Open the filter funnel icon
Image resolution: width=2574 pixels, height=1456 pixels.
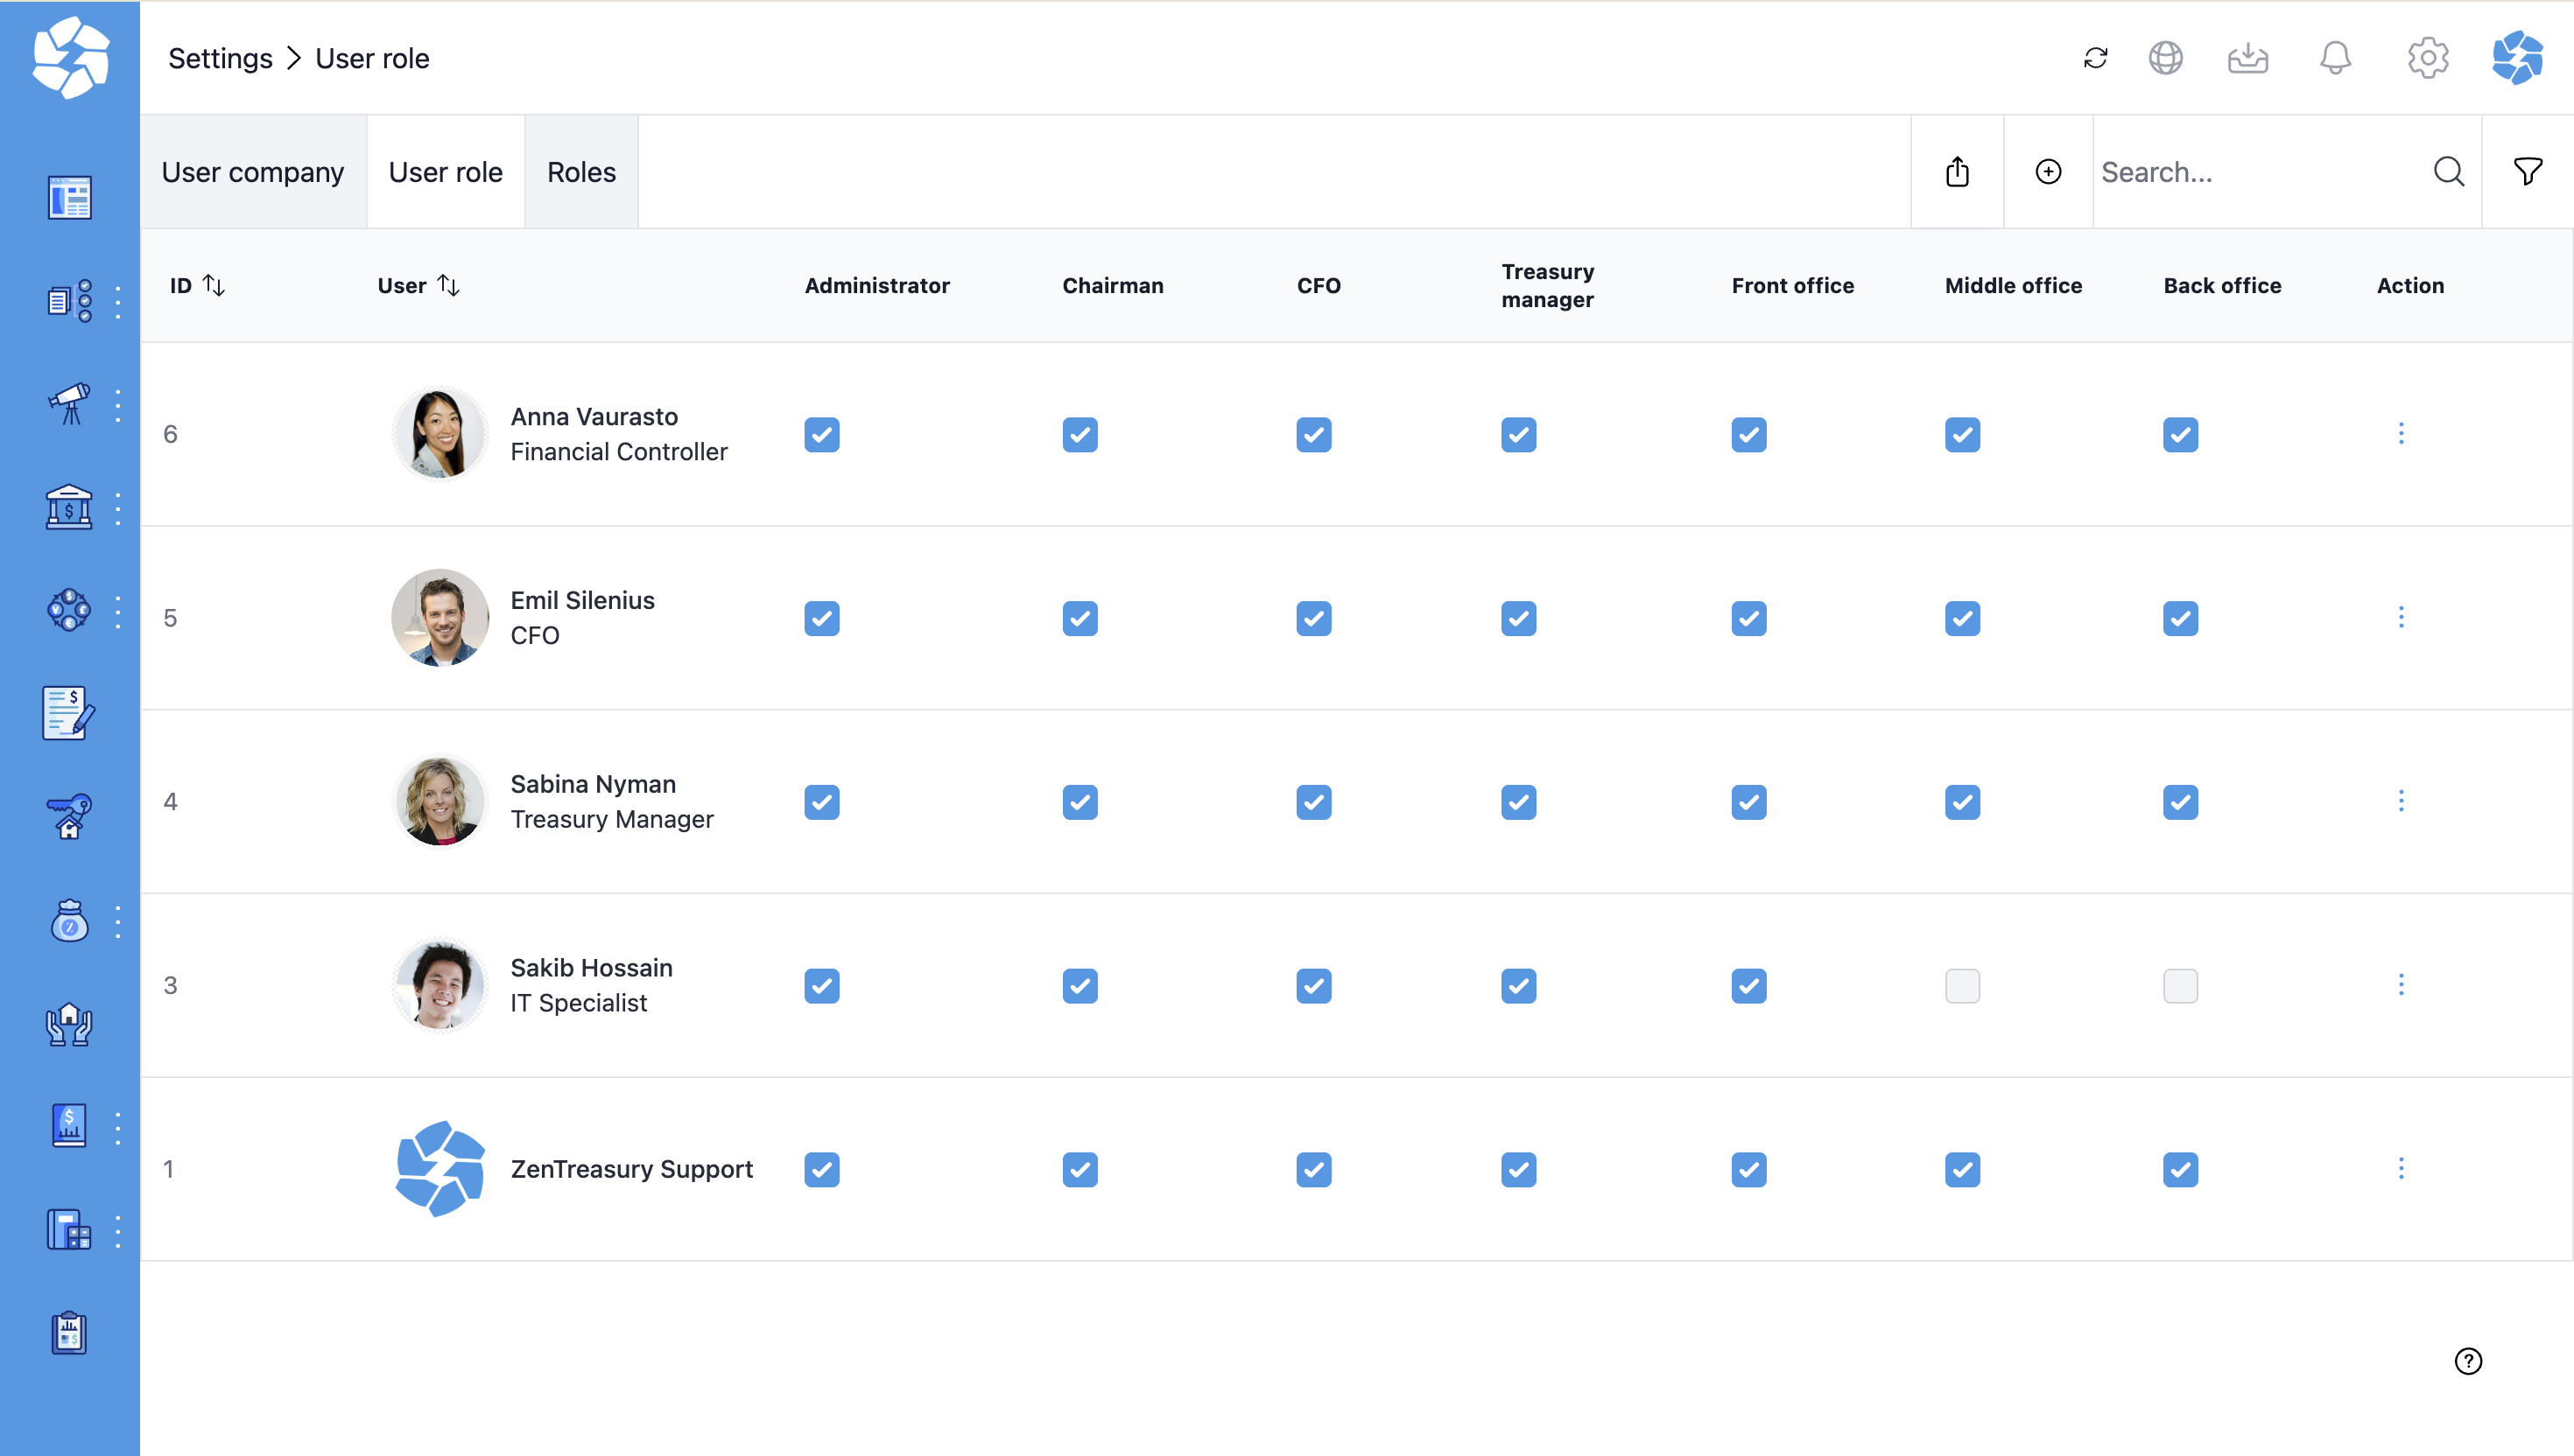(2528, 172)
